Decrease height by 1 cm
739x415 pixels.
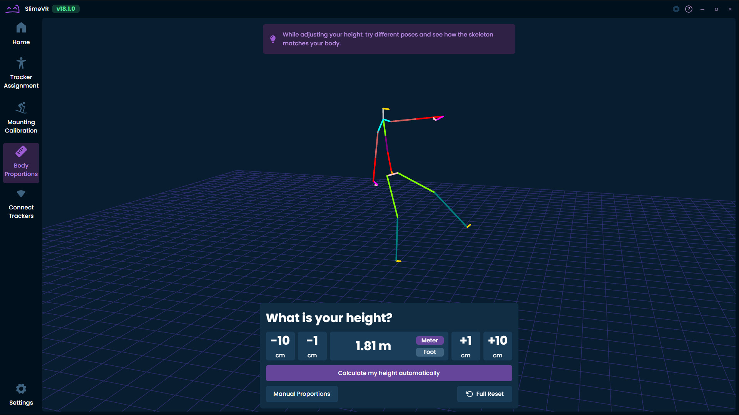pos(312,346)
